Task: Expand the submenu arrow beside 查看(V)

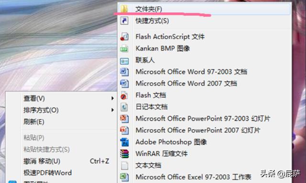Action: [x=113, y=98]
